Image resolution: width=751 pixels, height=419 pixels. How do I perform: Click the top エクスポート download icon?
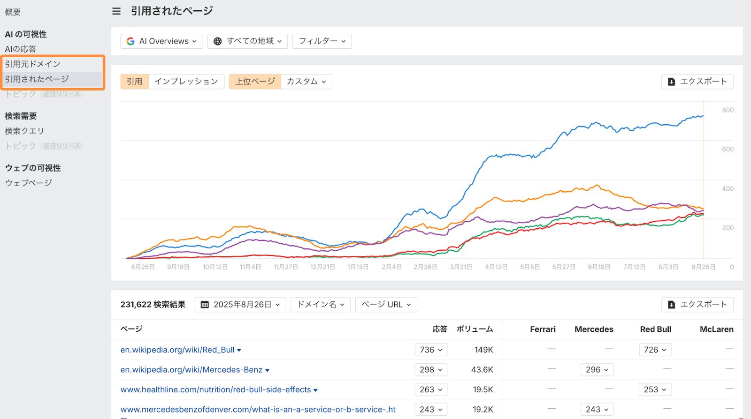click(671, 82)
